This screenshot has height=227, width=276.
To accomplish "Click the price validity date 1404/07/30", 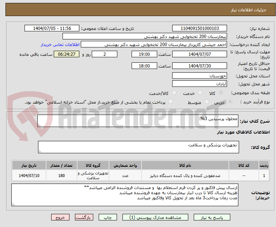I will (x=200, y=66).
